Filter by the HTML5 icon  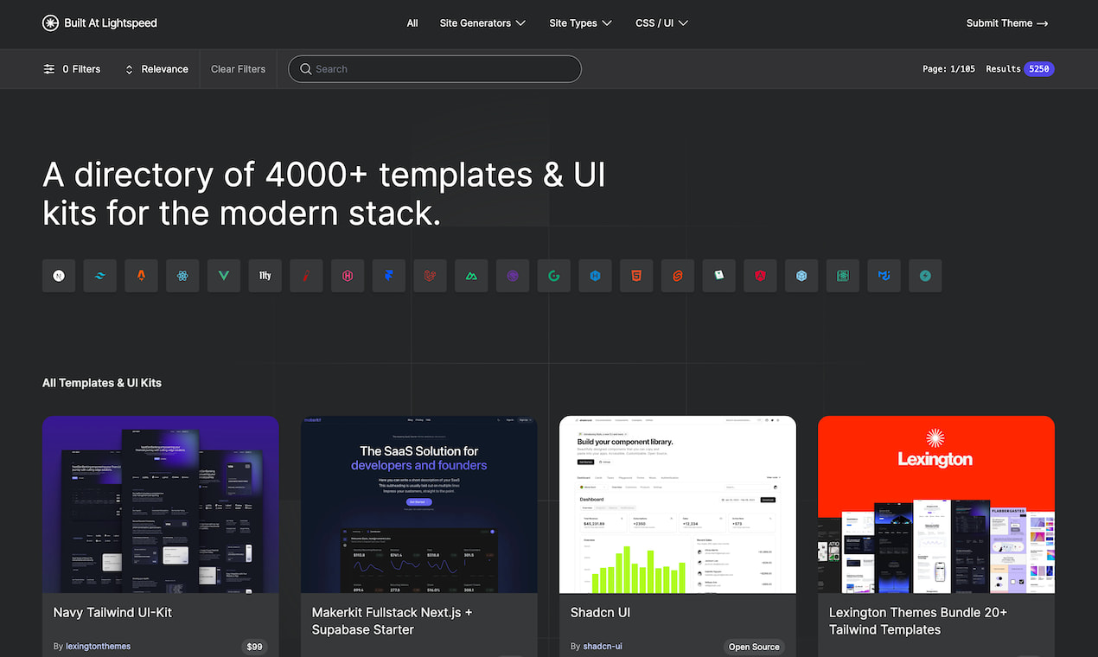(x=636, y=276)
